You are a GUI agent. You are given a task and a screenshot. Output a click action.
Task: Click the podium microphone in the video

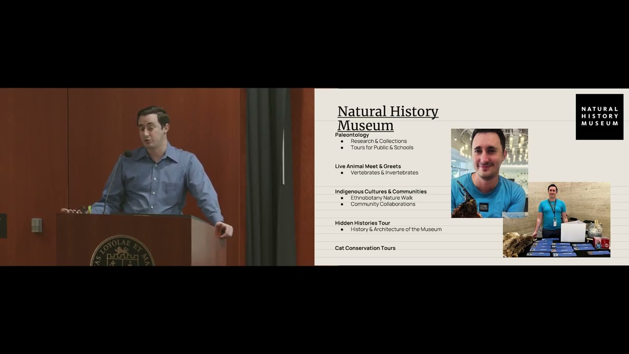pyautogui.click(x=127, y=154)
